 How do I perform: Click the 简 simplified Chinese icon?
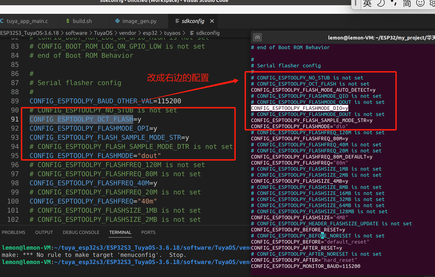point(407,3)
